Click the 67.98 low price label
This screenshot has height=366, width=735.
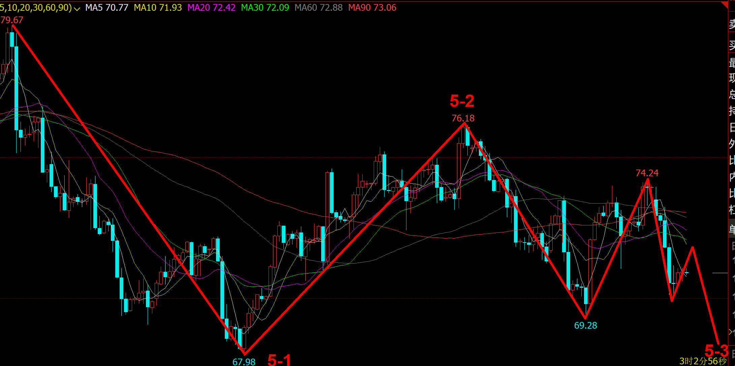click(x=244, y=362)
